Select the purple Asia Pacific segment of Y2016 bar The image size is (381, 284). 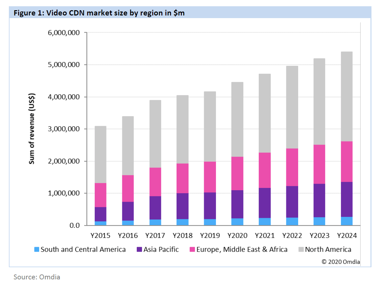pyautogui.click(x=128, y=211)
